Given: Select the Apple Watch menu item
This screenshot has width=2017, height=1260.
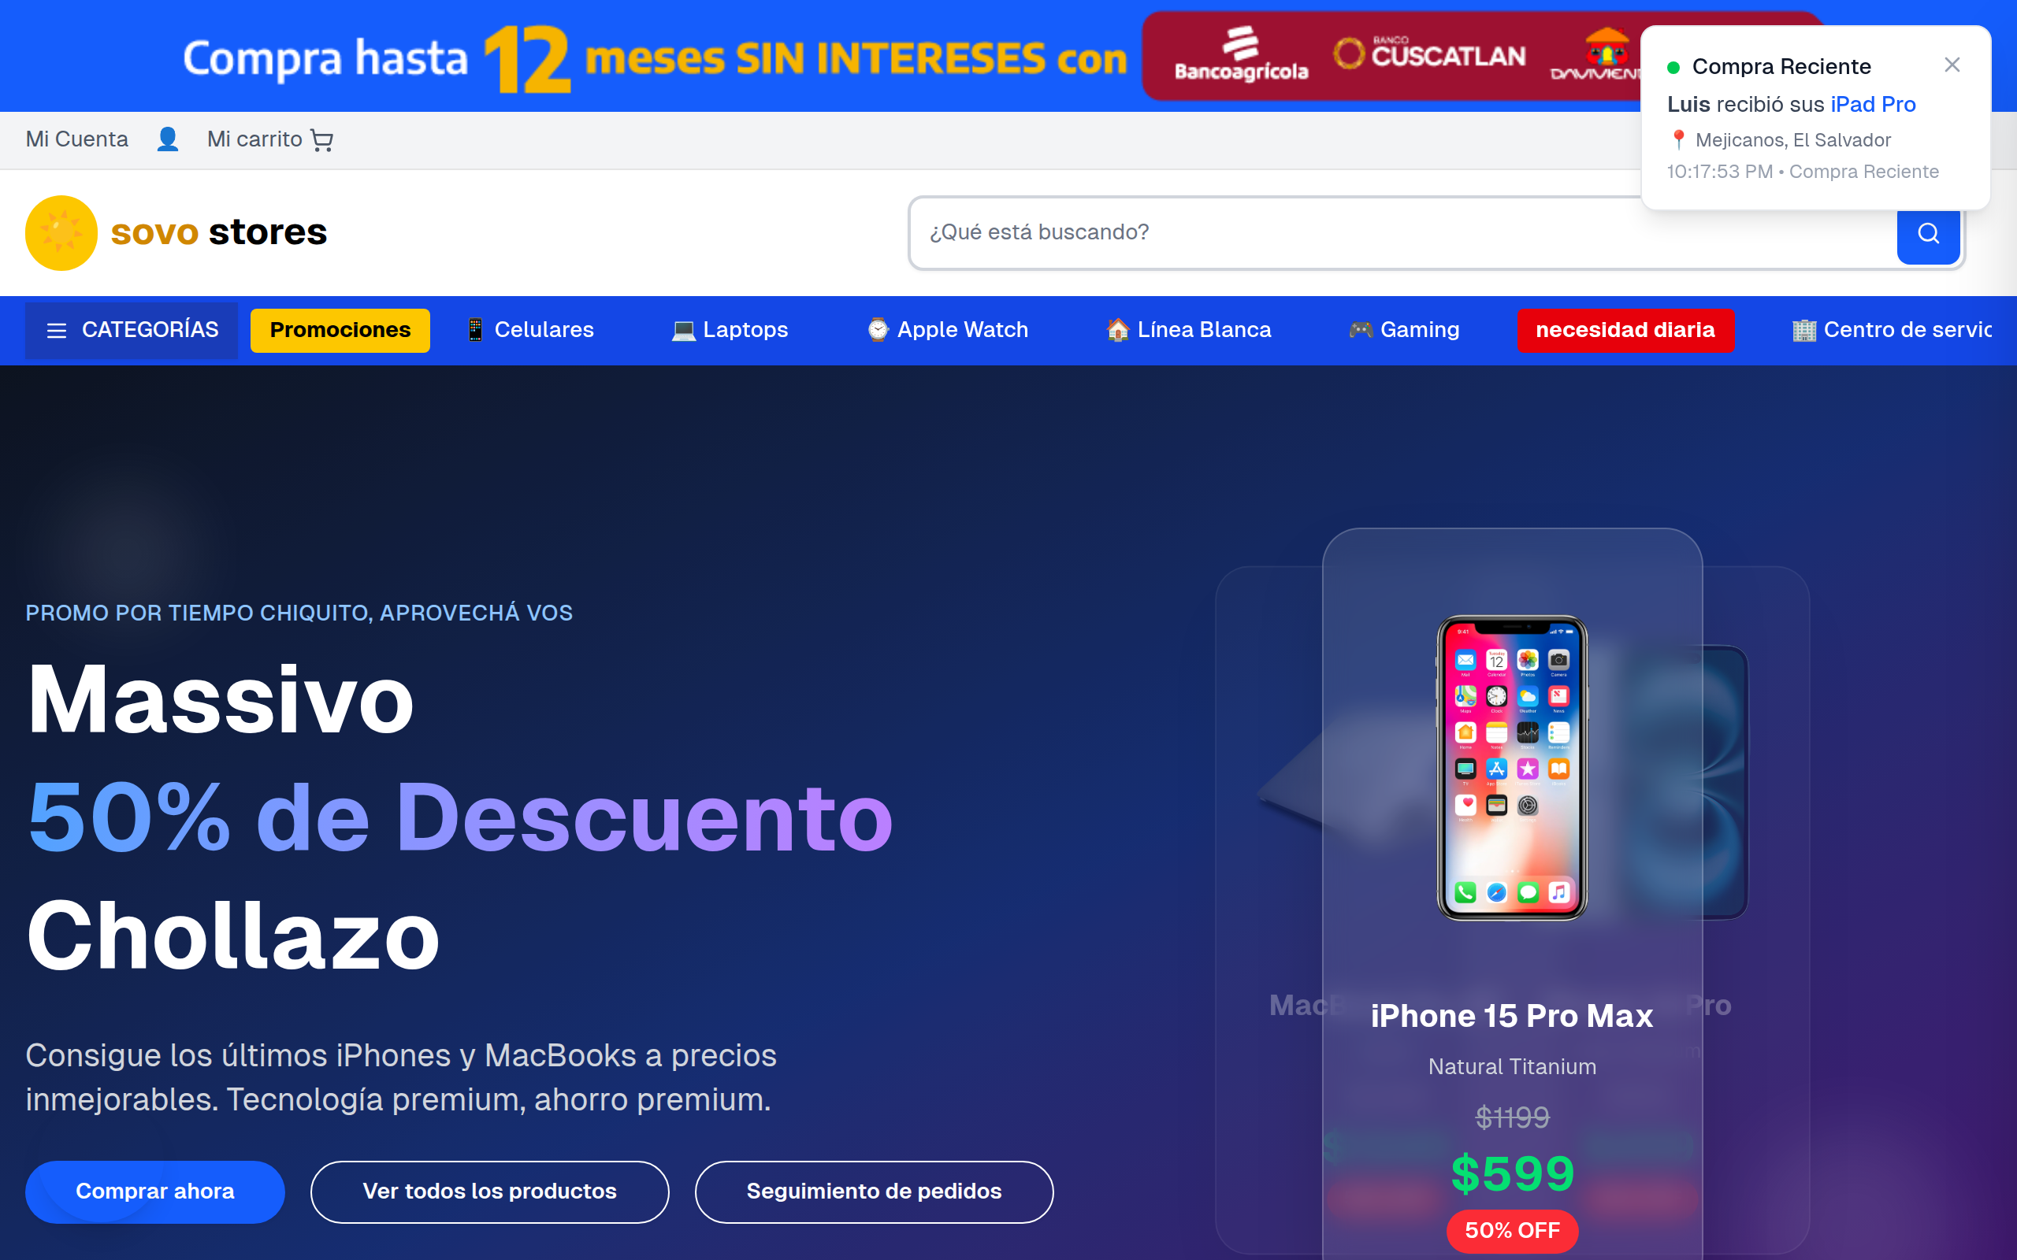Looking at the screenshot, I should 948,330.
